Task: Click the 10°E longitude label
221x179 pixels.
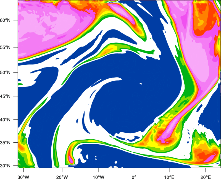Action: (x=169, y=177)
